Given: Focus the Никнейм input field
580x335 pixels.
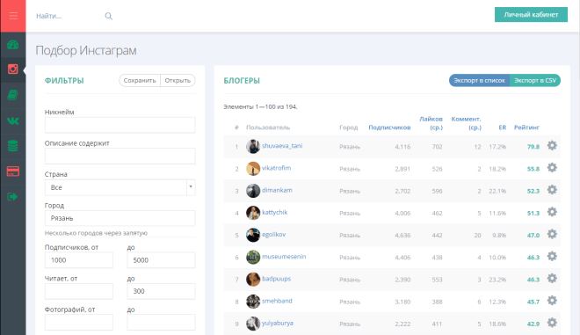Looking at the screenshot, I should point(120,125).
